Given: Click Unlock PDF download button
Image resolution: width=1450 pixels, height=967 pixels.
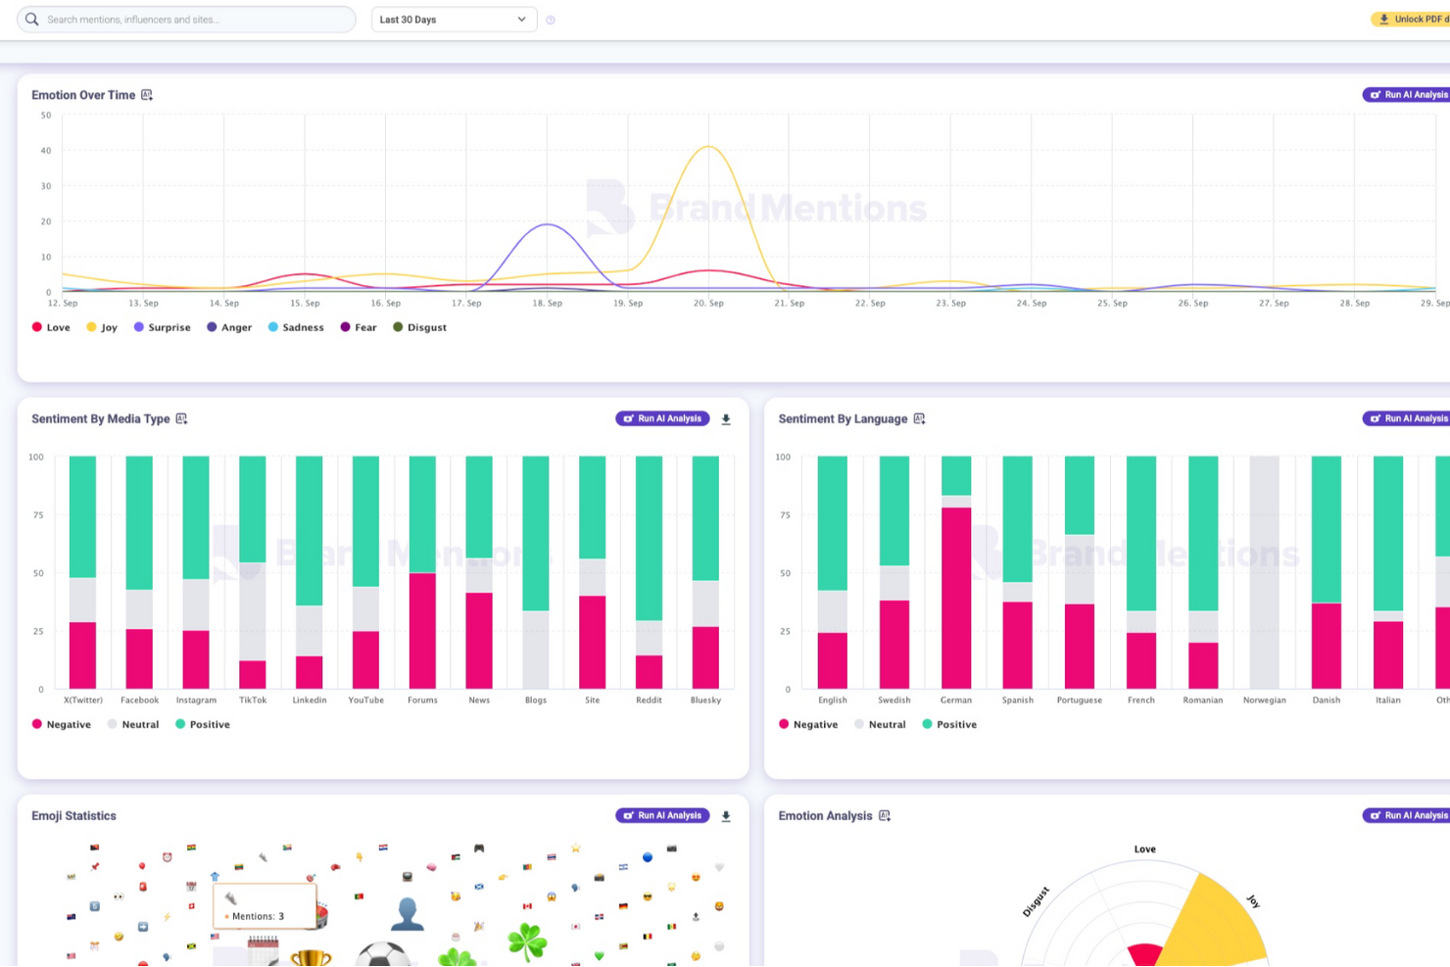Looking at the screenshot, I should pos(1411,19).
